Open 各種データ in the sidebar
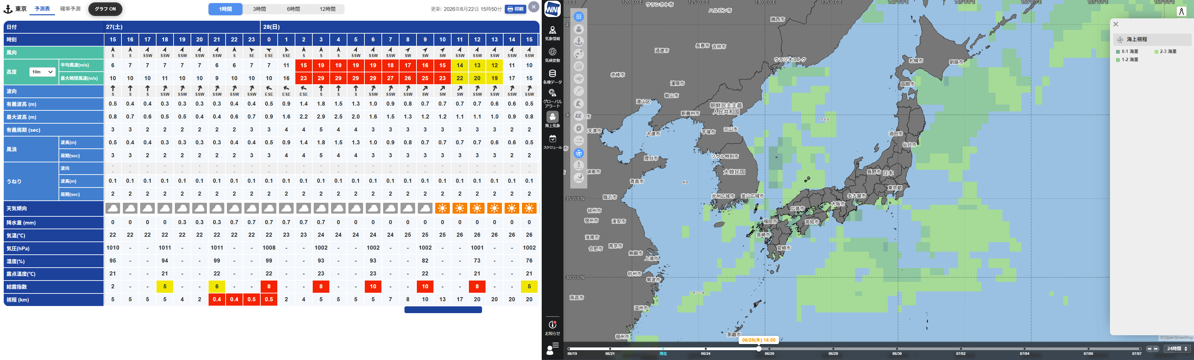Image resolution: width=1194 pixels, height=360 pixels. point(553,77)
